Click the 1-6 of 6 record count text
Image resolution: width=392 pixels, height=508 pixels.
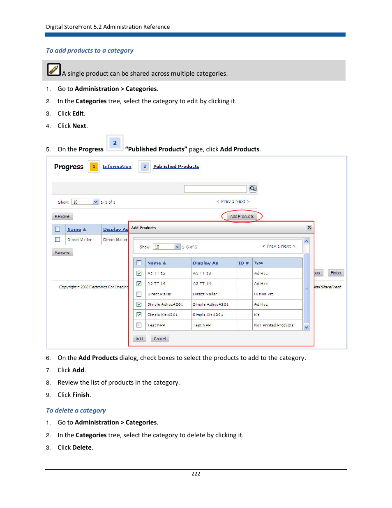(189, 247)
